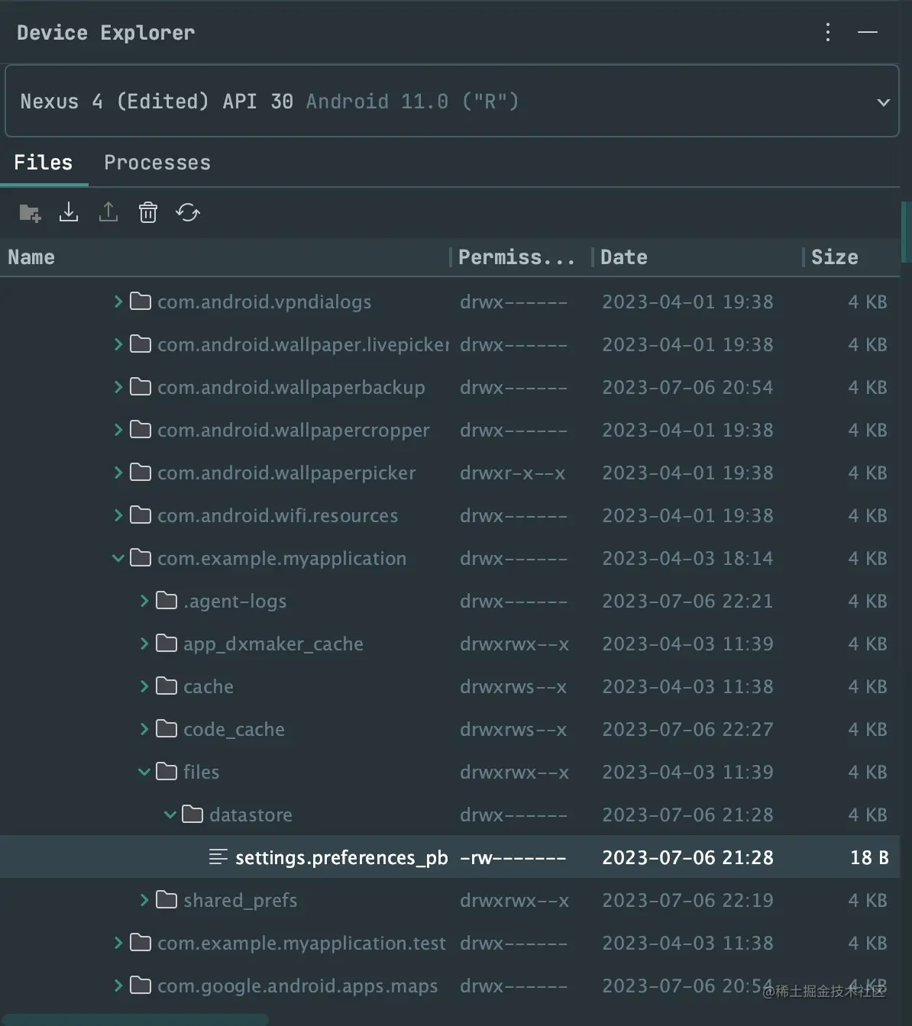Expand the .agent-logs folder
This screenshot has height=1026, width=912.
tap(144, 601)
